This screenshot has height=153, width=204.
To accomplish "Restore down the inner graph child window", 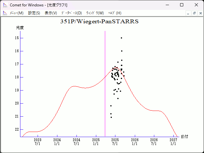I will (x=194, y=13).
